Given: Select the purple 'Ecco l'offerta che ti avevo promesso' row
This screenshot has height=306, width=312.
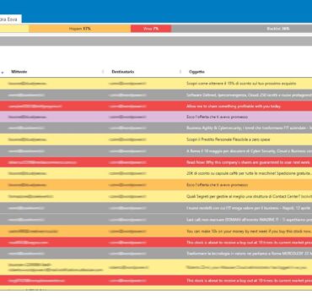Looking at the screenshot, I should point(156,117).
